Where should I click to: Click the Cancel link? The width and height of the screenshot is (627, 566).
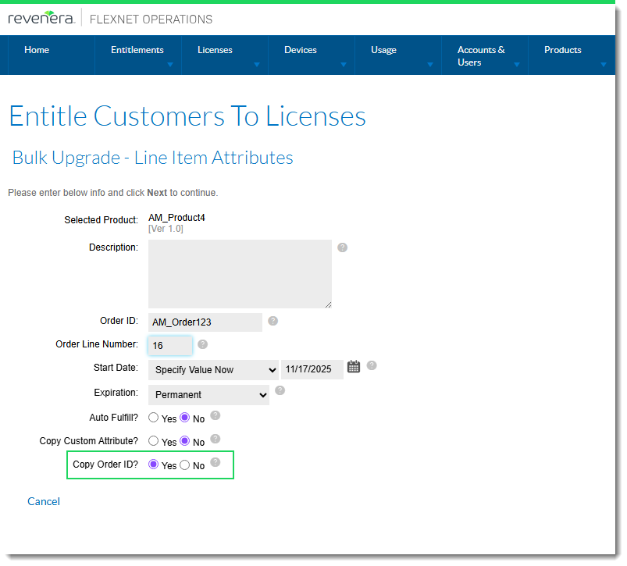pyautogui.click(x=44, y=501)
